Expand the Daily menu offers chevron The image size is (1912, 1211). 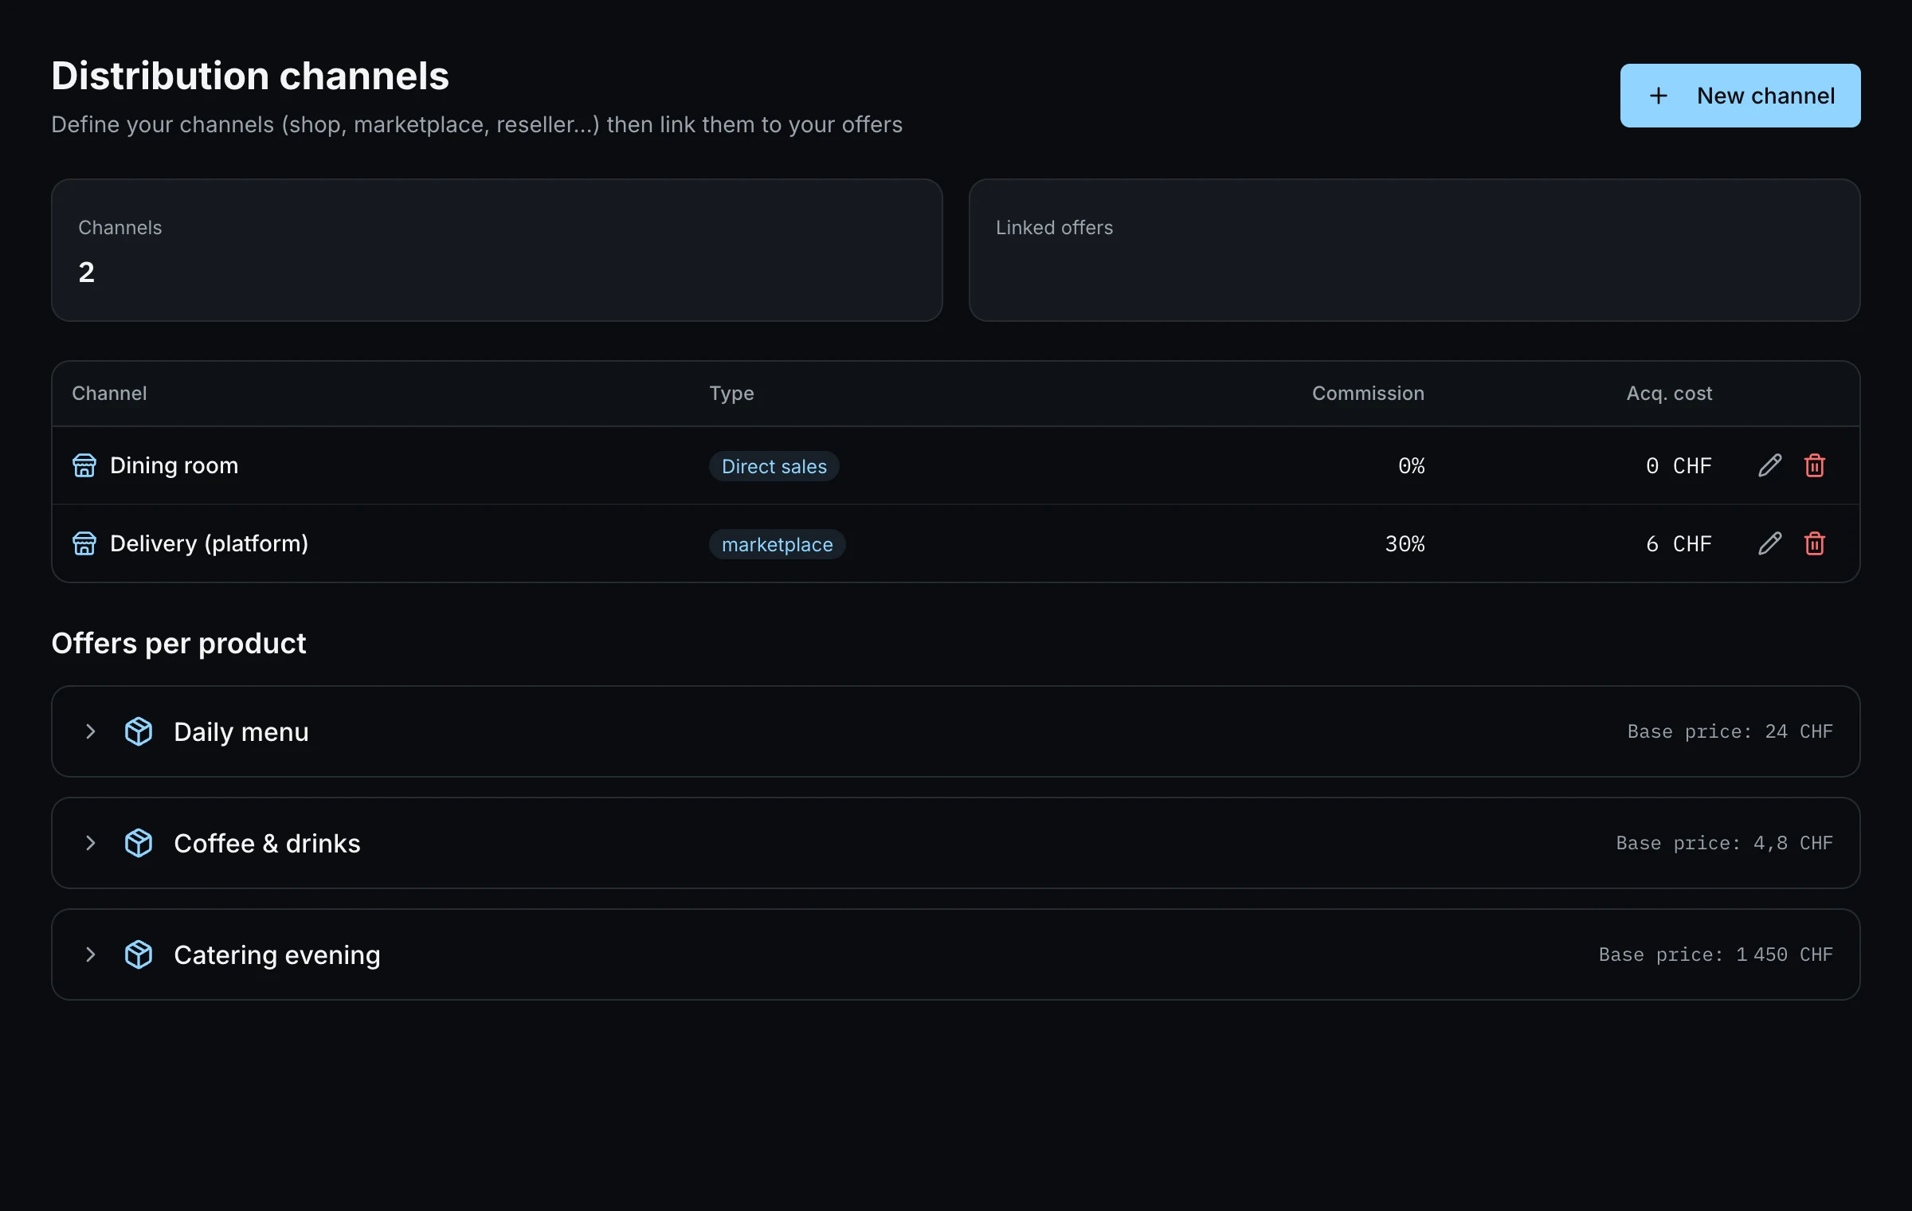[x=91, y=731]
